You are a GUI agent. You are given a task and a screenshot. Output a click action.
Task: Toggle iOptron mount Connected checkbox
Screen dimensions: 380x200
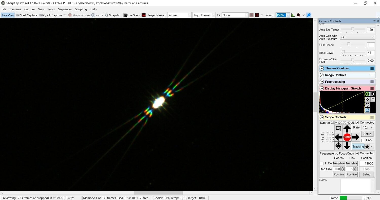[357, 123]
